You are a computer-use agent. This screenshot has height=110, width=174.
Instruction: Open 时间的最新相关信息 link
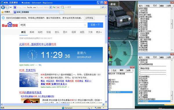pyautogui.click(x=30, y=92)
